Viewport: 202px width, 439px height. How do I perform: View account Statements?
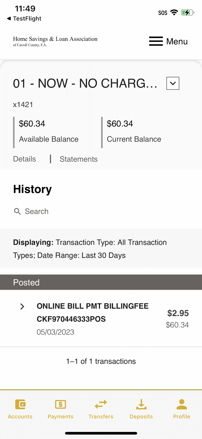[78, 159]
